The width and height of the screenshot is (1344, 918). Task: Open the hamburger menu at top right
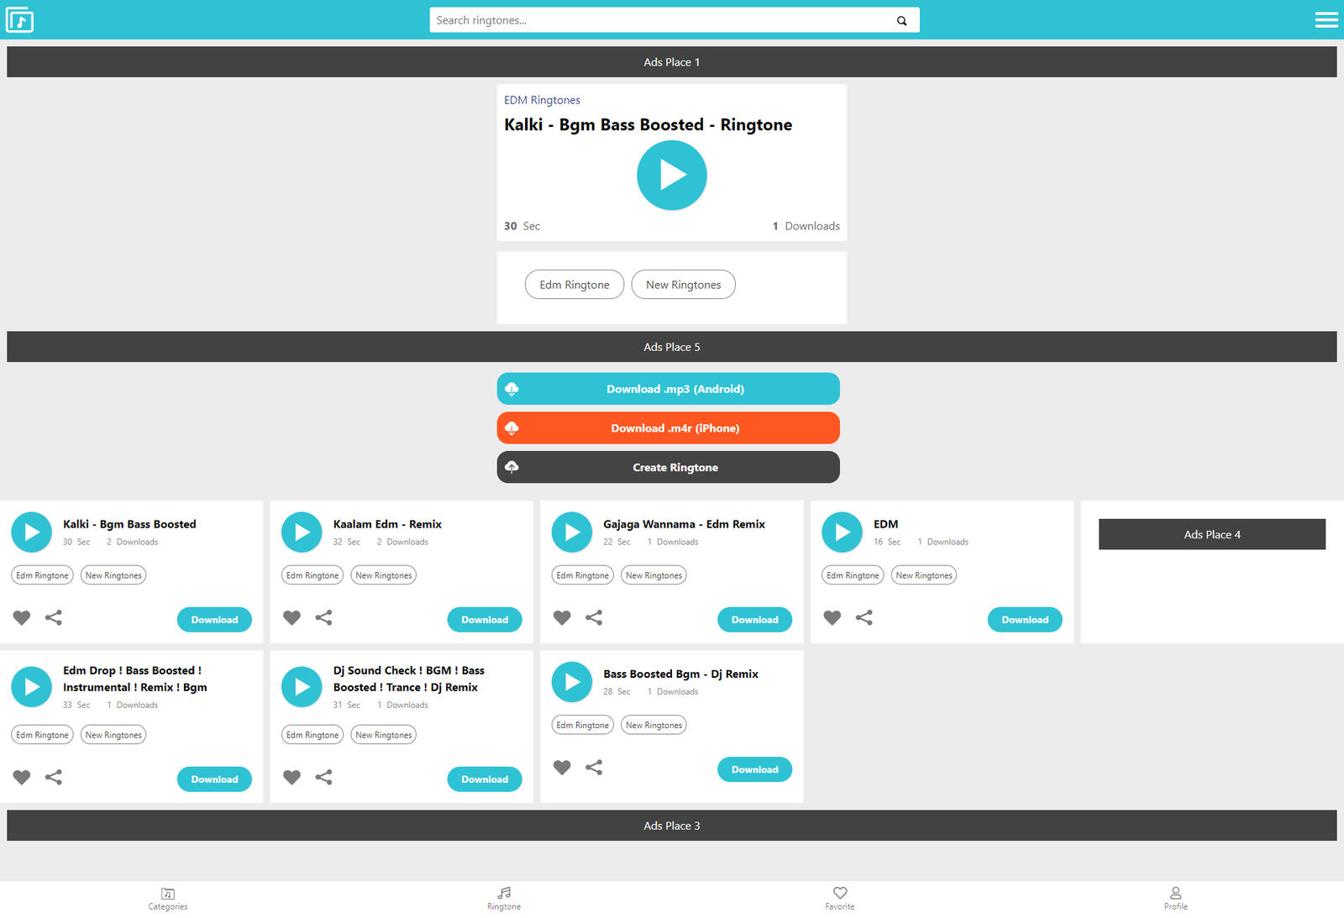click(1326, 19)
